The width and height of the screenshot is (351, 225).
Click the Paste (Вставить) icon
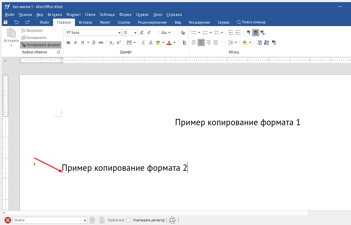pyautogui.click(x=11, y=33)
